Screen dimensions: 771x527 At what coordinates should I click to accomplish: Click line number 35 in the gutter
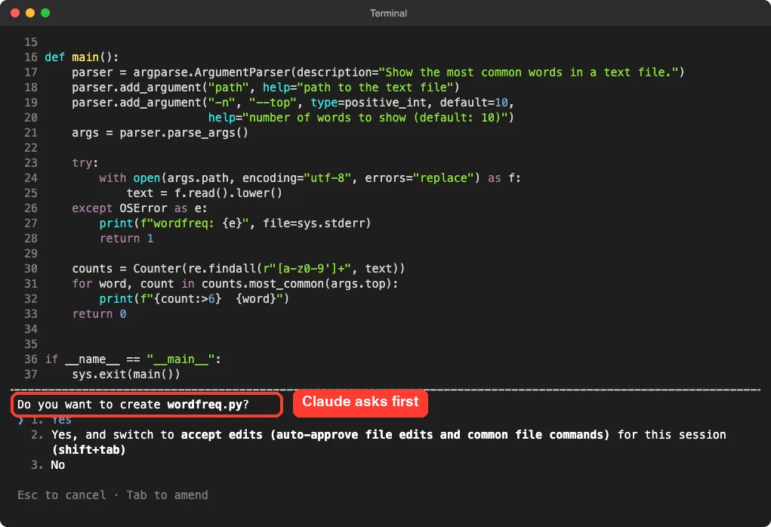click(x=30, y=344)
